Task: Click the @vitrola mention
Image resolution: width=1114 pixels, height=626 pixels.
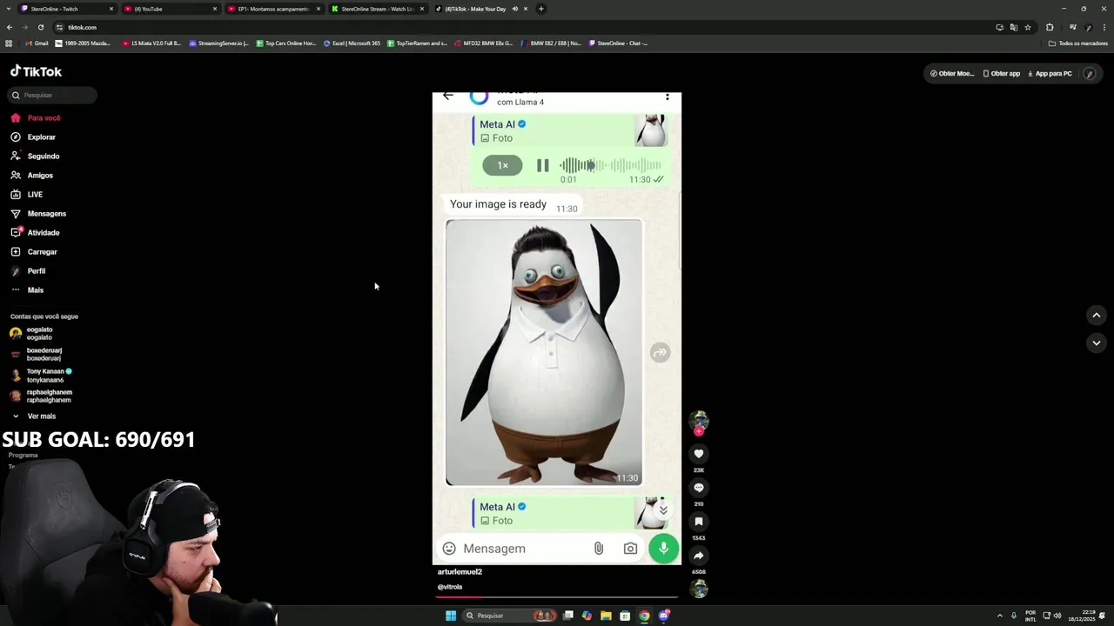Action: pyautogui.click(x=450, y=587)
